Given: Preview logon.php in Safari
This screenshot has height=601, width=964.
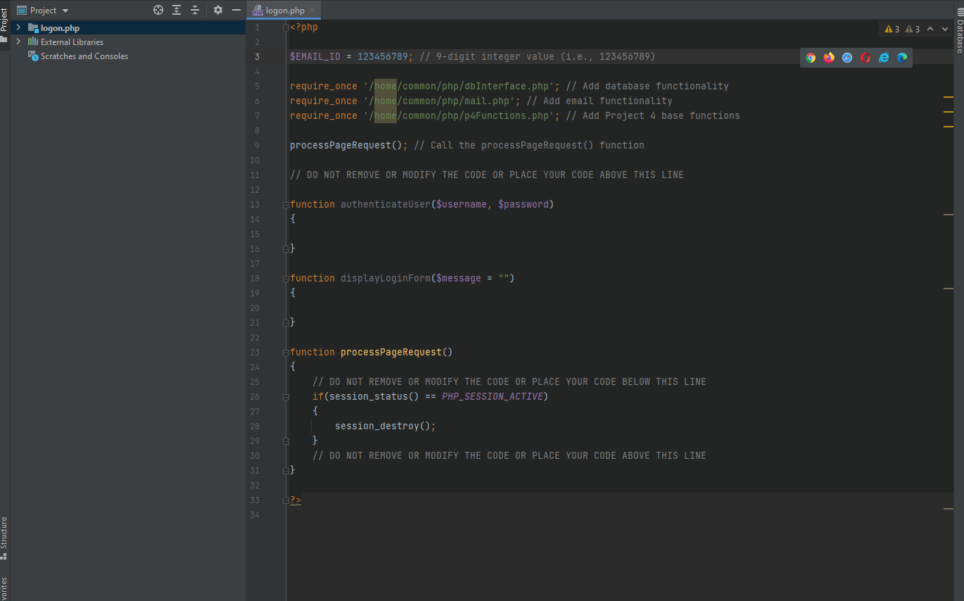Looking at the screenshot, I should (847, 58).
